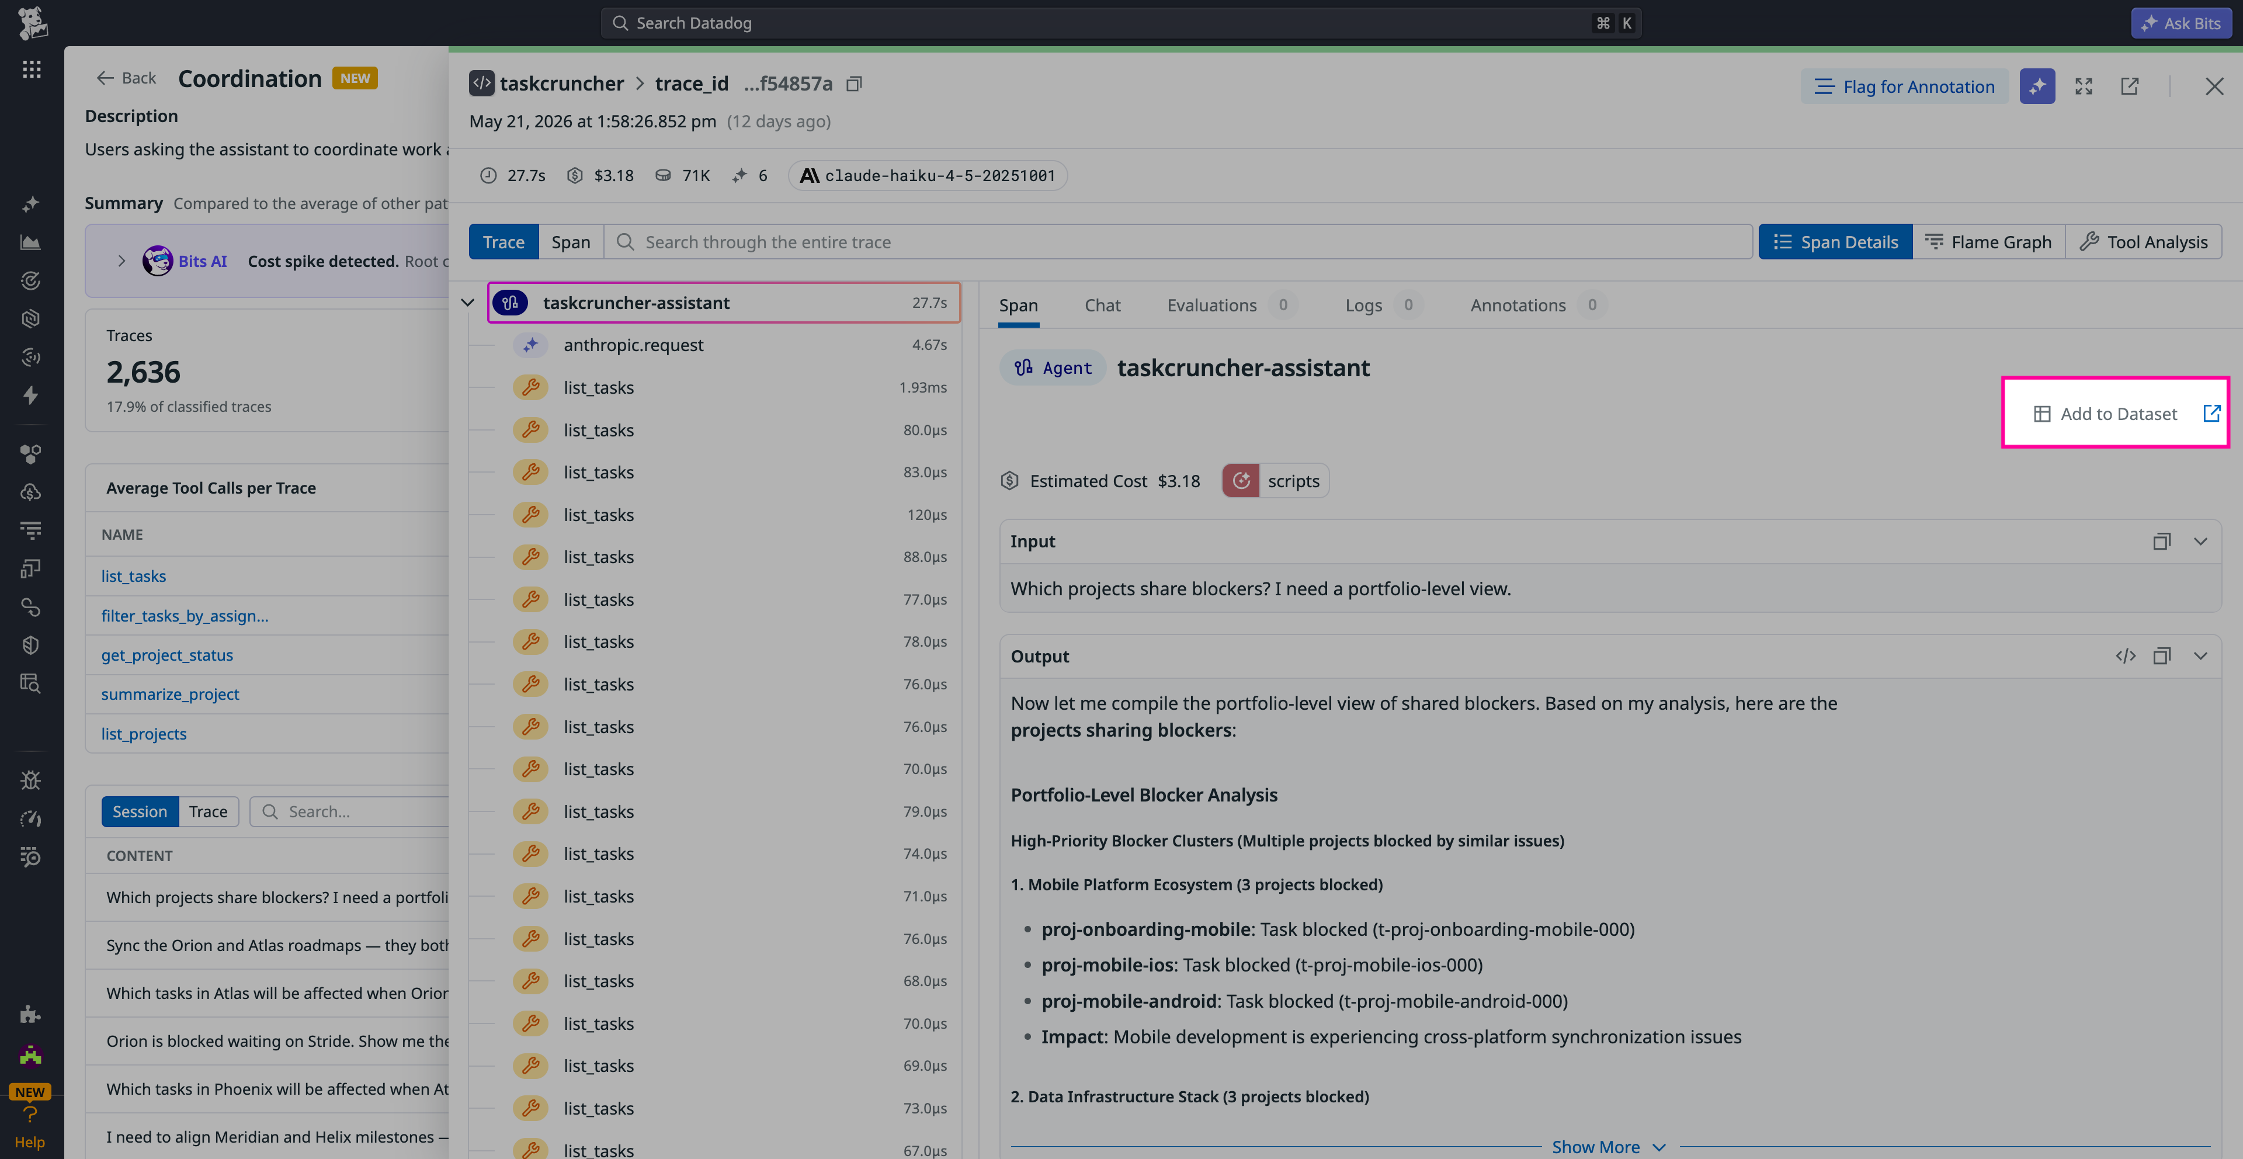Select the taskcruncher-assistant root span row
This screenshot has width=2243, height=1159.
[724, 303]
